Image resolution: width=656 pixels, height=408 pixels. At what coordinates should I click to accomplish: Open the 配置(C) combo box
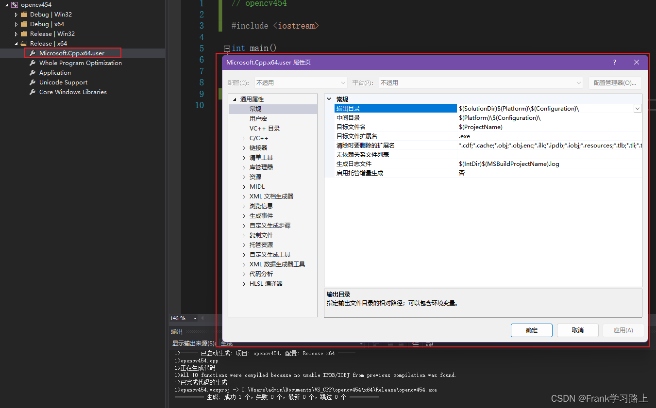[301, 83]
